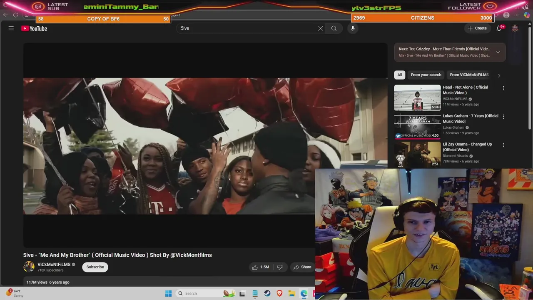Open the browser settings ellipsis menu

[516, 15]
